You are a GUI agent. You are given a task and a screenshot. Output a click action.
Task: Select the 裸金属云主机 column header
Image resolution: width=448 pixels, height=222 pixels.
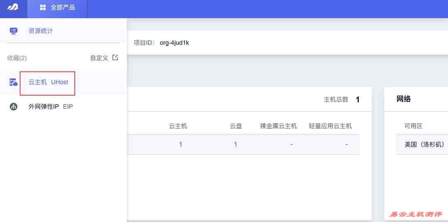tap(278, 126)
